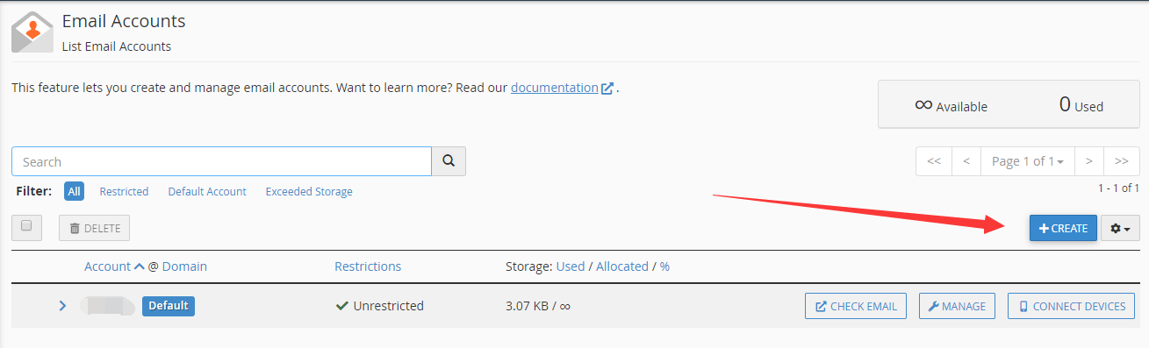The height and width of the screenshot is (348, 1149).
Task: Tick the select-all accounts checkbox
Action: (x=26, y=226)
